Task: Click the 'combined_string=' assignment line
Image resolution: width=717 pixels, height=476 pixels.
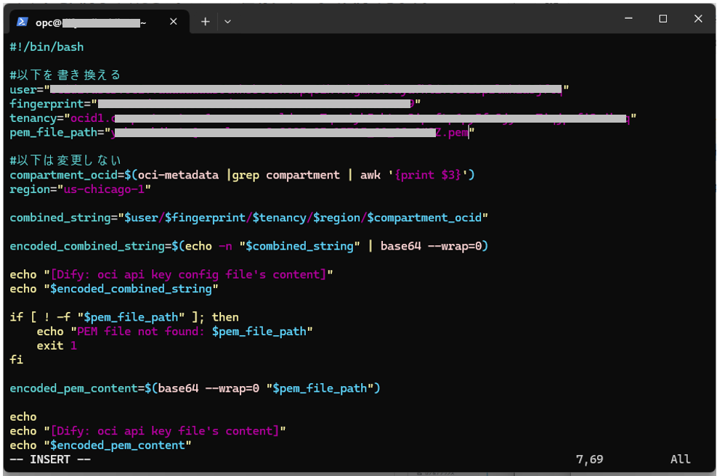Action: tap(248, 218)
